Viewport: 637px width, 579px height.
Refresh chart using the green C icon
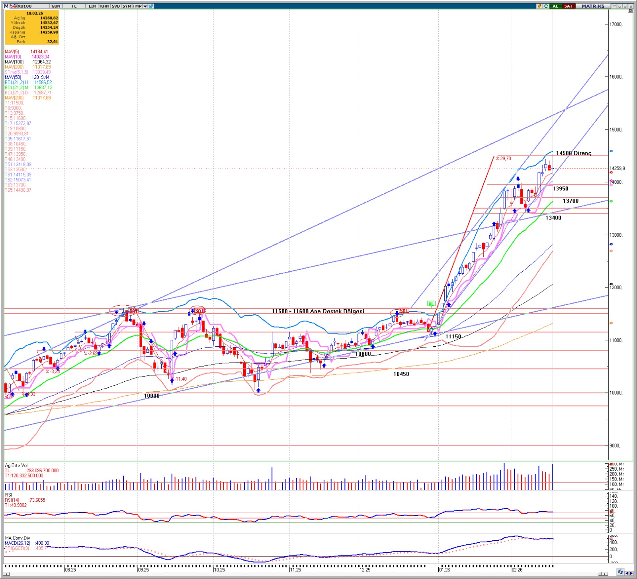[x=546, y=6]
